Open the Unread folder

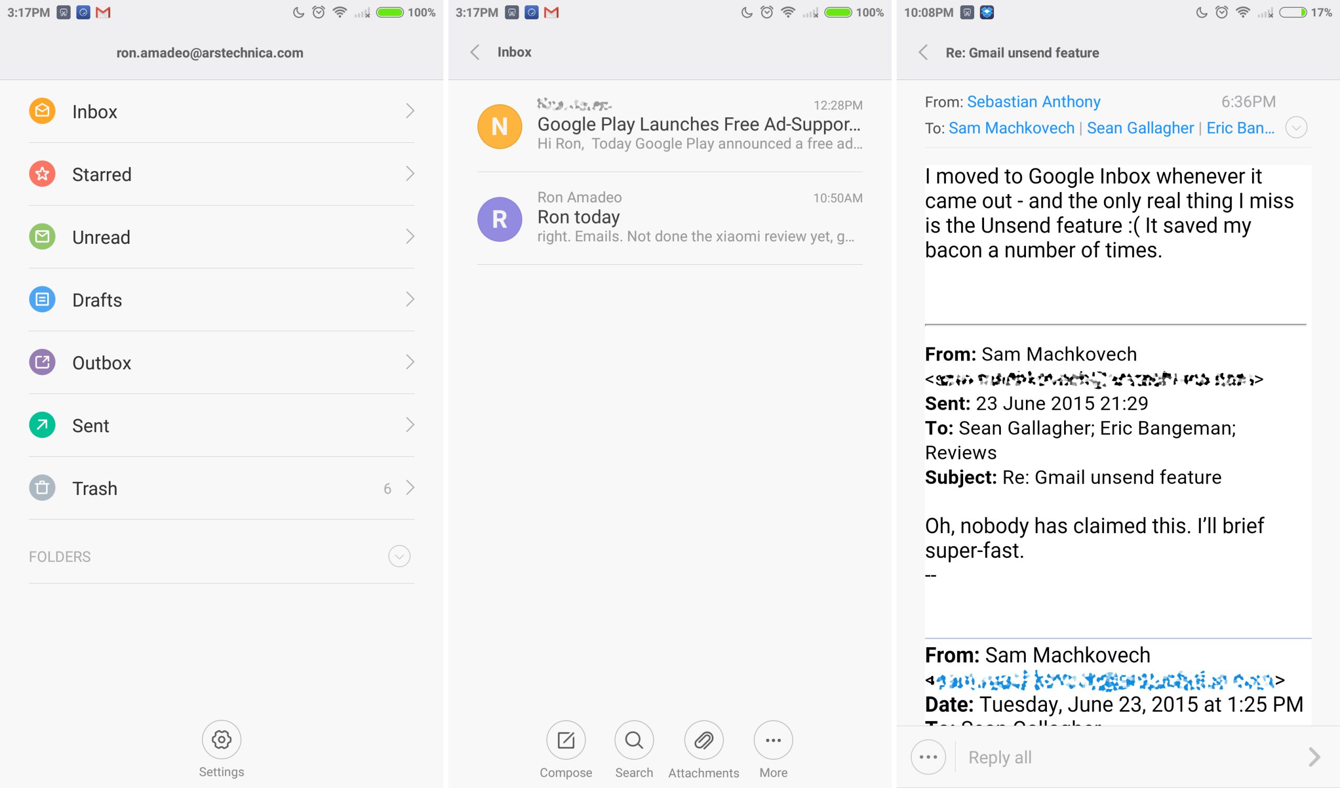point(101,237)
